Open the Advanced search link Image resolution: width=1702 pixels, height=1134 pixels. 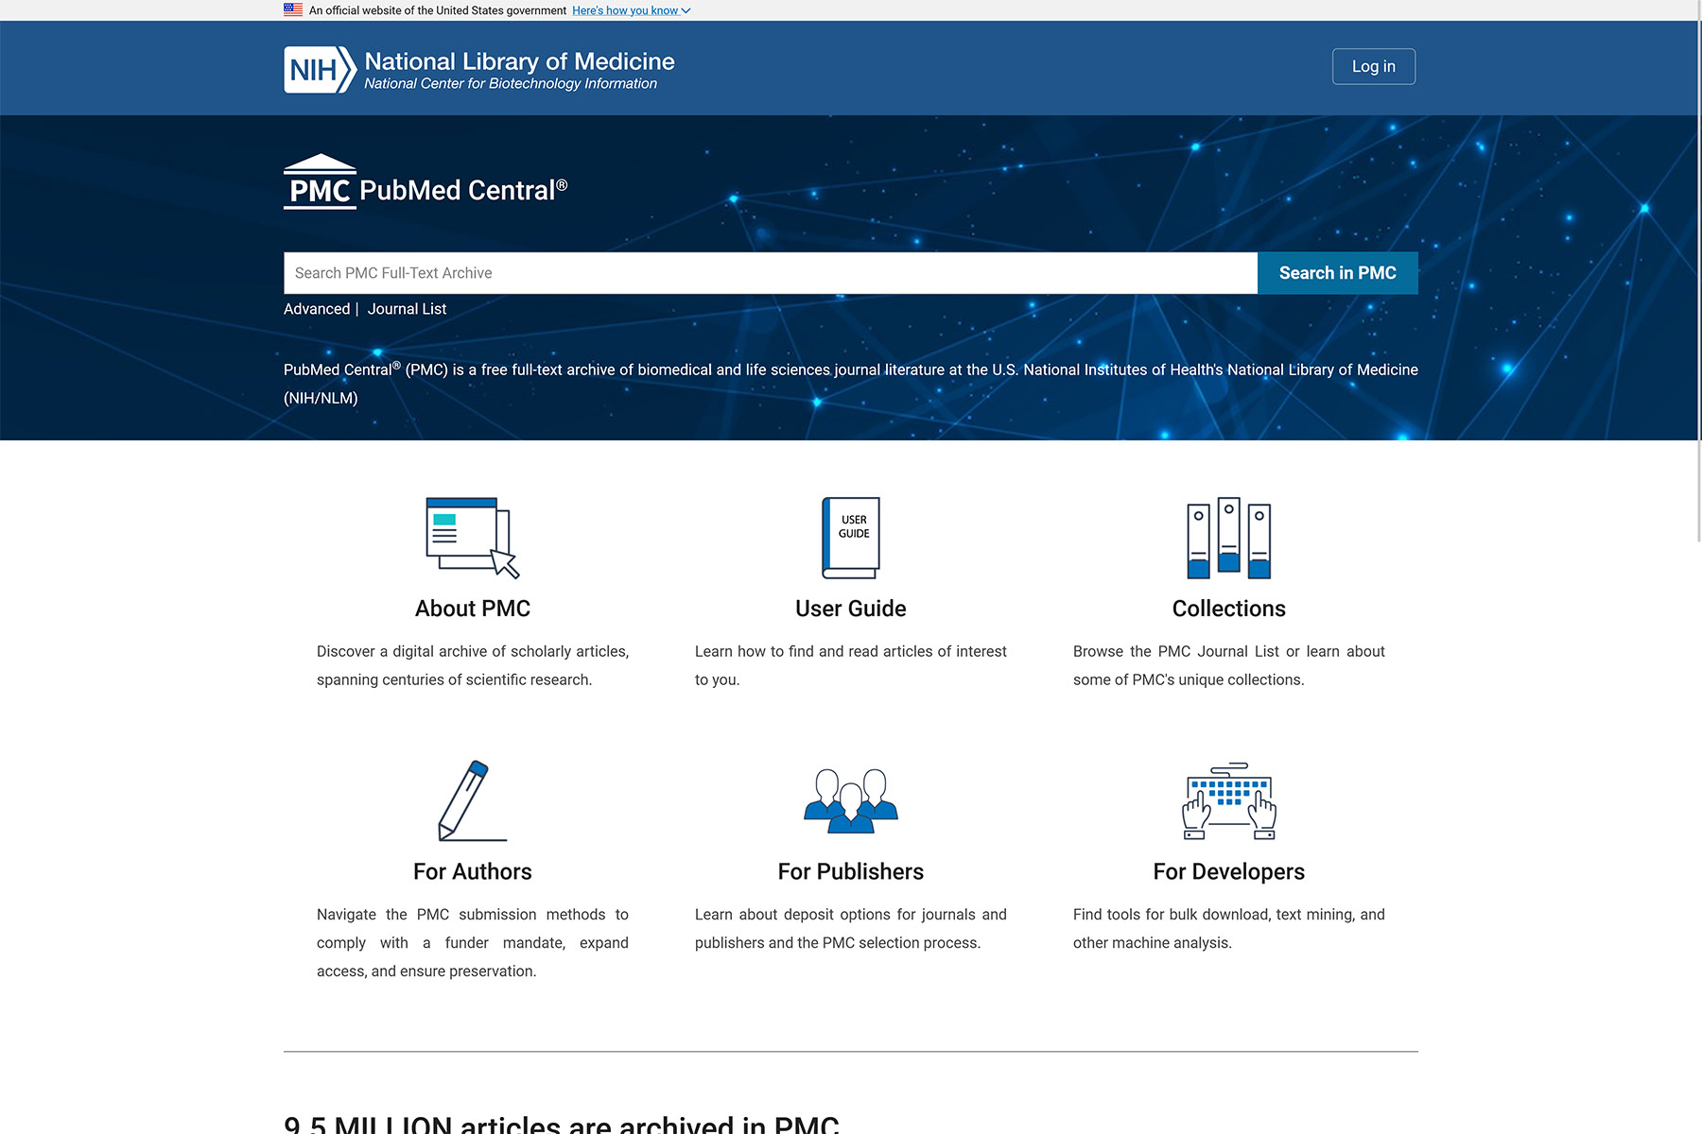[x=317, y=309]
